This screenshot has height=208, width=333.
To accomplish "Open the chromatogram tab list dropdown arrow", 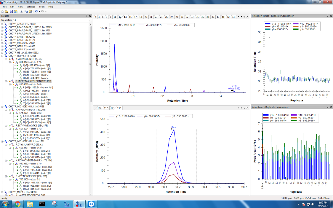I will point(244,17).
